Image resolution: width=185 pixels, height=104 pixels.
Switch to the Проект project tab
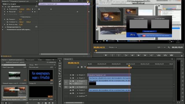coord(12,60)
